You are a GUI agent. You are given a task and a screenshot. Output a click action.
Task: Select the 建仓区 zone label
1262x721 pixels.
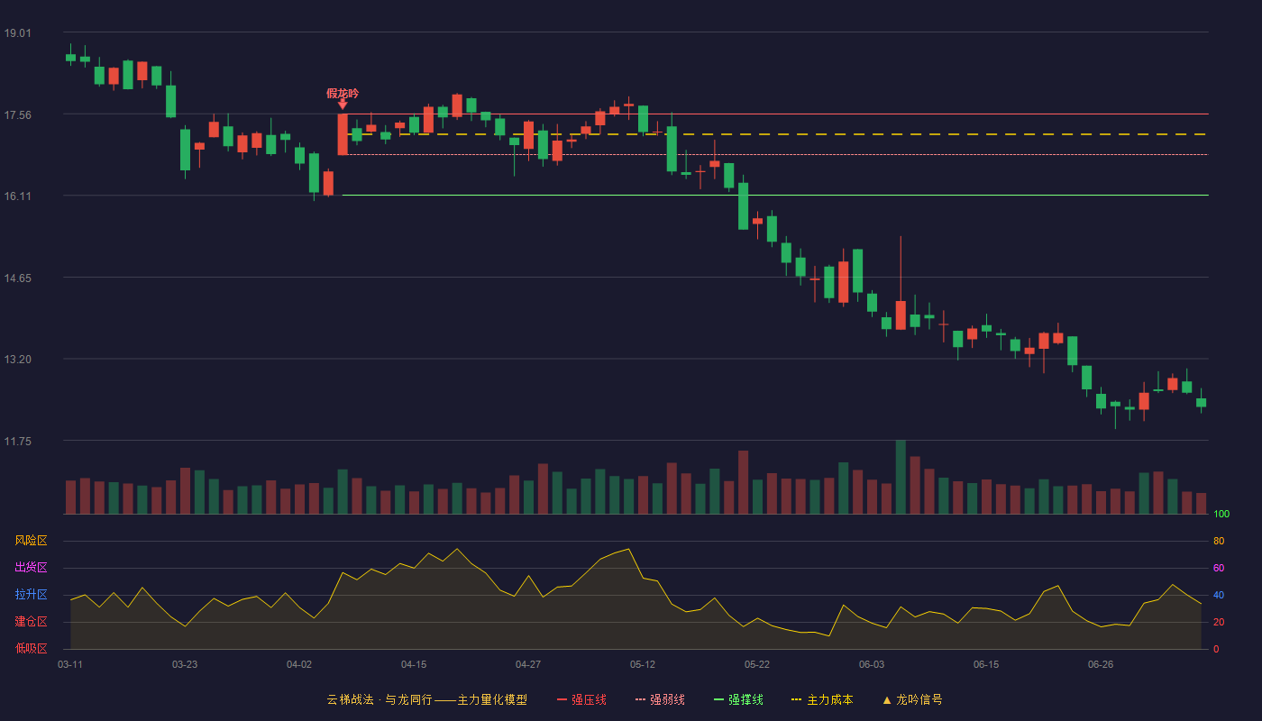tap(31, 622)
